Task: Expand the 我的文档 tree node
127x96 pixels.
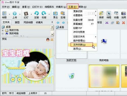Action: 3,30
